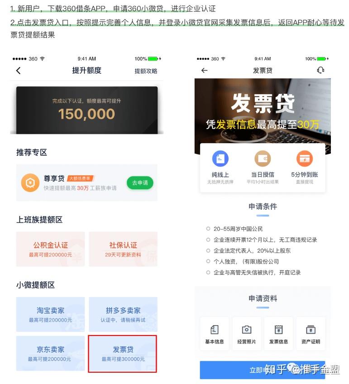This screenshot has width=349, height=384.
Task: Open 基本信息 document icon
Action: pos(215,330)
